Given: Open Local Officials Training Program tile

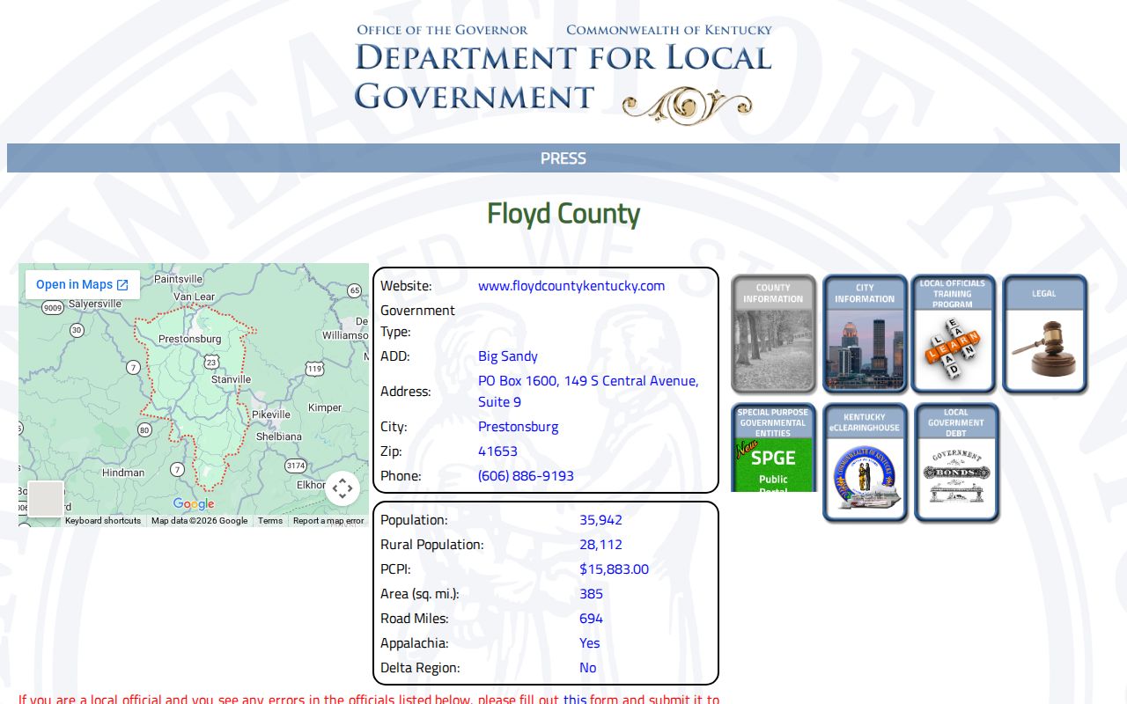Looking at the screenshot, I should click(x=954, y=334).
